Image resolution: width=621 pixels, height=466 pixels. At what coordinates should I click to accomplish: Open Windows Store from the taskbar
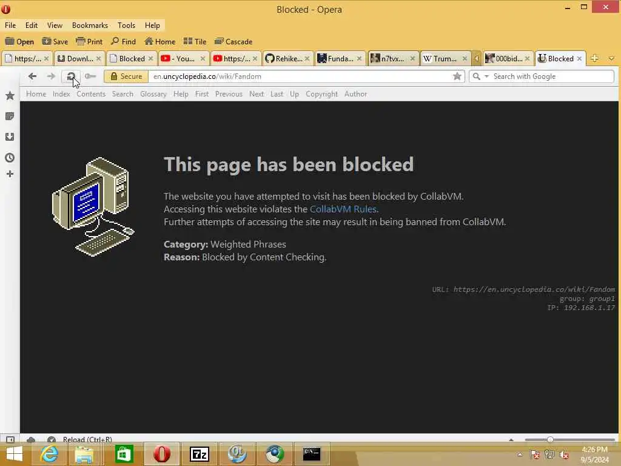pos(124,454)
